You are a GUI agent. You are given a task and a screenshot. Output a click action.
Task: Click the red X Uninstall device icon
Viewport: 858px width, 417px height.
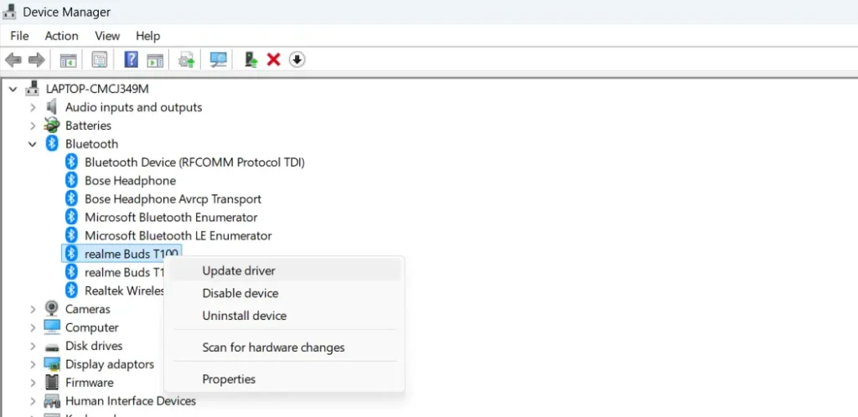tap(274, 59)
